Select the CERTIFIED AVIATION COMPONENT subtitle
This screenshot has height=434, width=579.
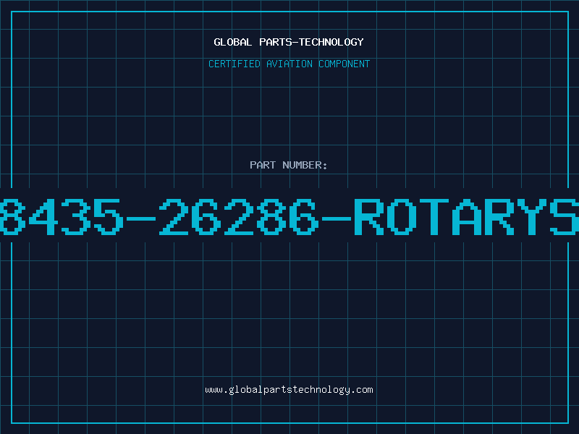(x=289, y=64)
